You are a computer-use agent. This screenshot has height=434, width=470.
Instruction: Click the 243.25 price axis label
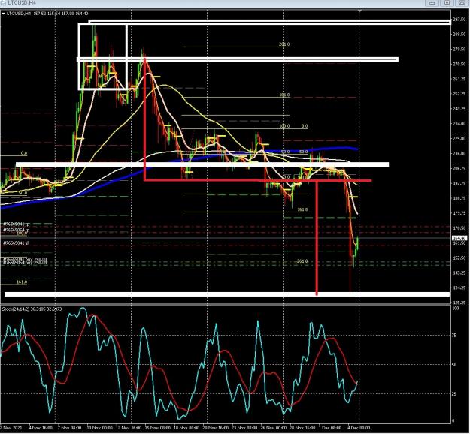click(x=459, y=109)
